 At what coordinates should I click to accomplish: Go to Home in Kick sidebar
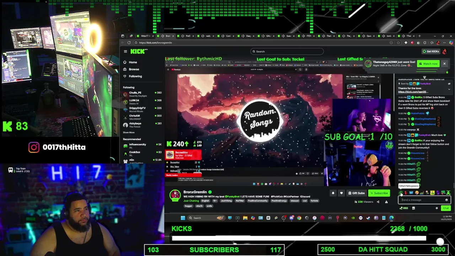click(x=133, y=62)
